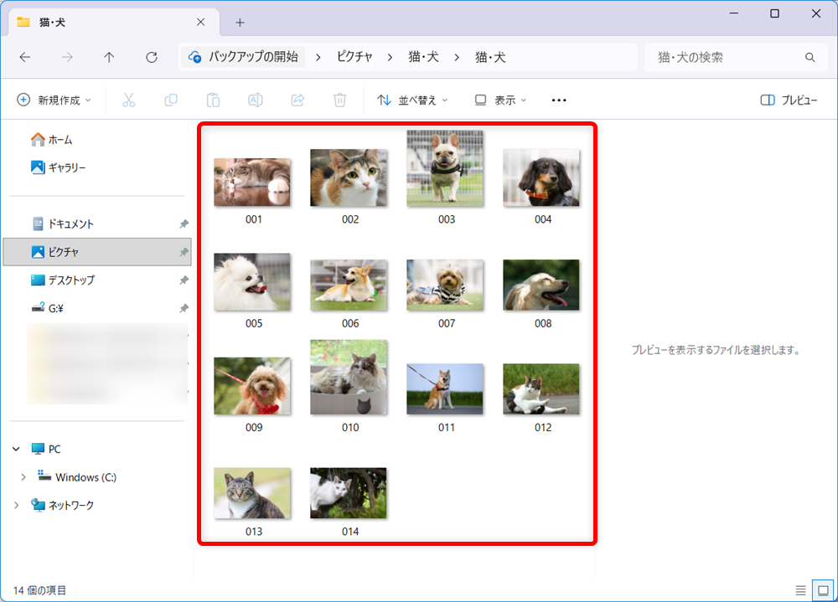
Task: Select the Paste icon
Action: point(213,100)
